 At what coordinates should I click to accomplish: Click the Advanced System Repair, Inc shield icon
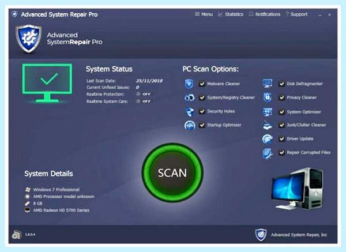261,235
